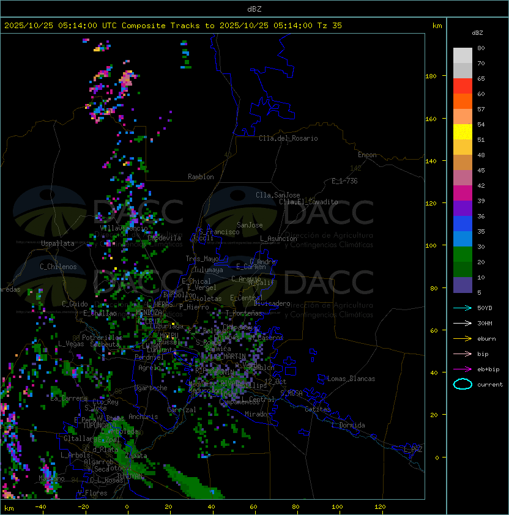The image size is (509, 515).
Task: Select the 'Divisadero' map label
Action: pyautogui.click(x=272, y=303)
